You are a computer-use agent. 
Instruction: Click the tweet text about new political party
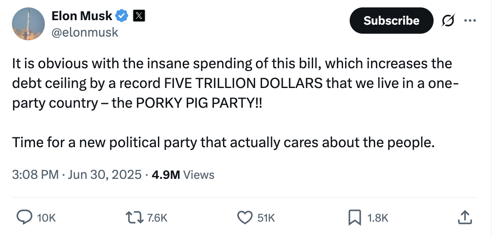(x=223, y=142)
